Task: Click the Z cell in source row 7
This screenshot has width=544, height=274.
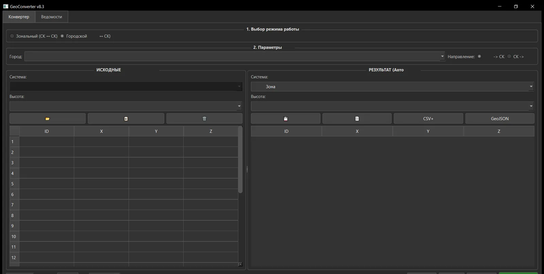Action: coord(211,205)
